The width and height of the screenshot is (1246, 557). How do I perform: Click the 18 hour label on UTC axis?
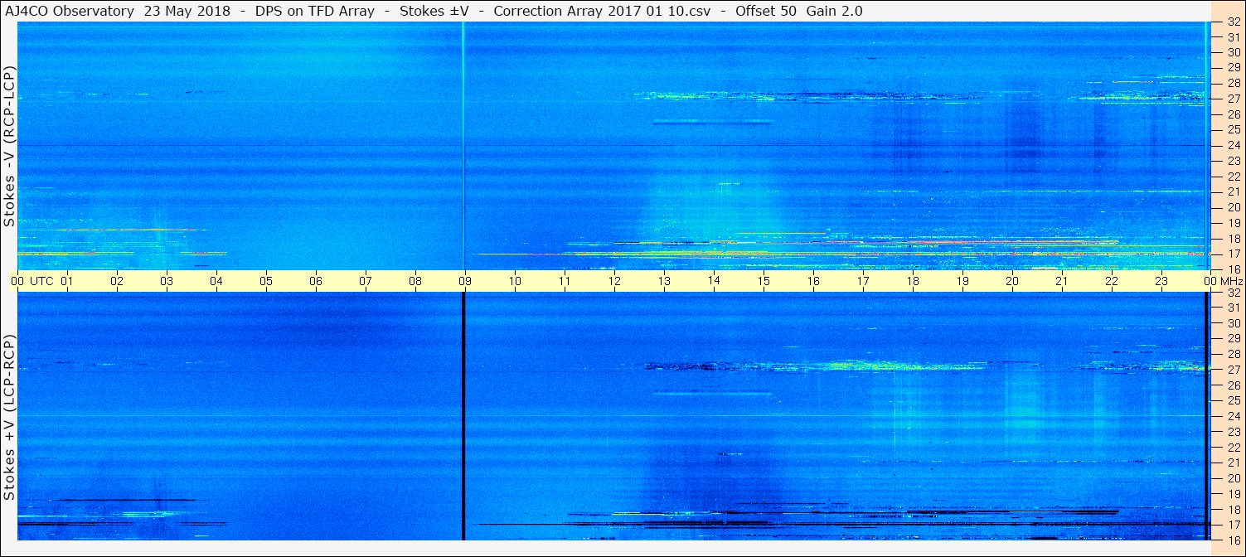(913, 281)
